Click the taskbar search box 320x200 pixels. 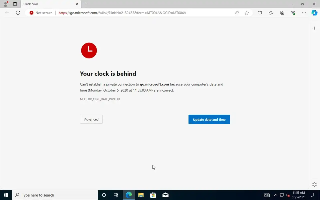[55, 195]
